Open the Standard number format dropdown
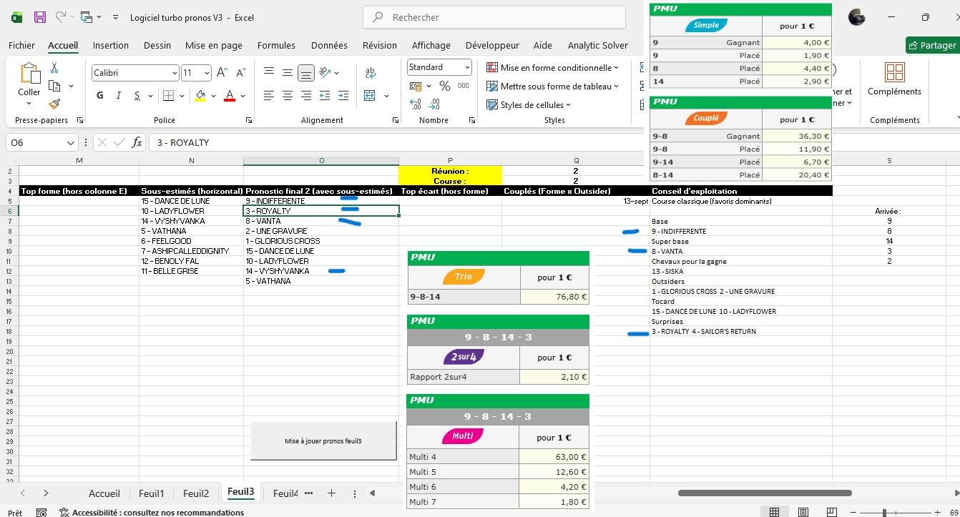 pos(468,67)
